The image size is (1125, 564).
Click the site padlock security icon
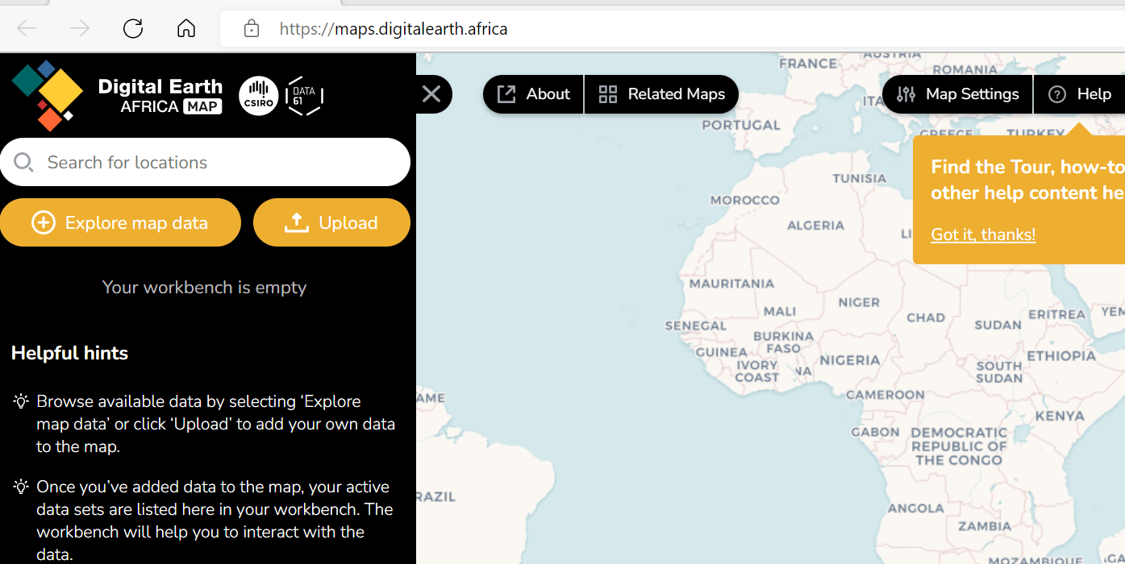[x=252, y=30]
